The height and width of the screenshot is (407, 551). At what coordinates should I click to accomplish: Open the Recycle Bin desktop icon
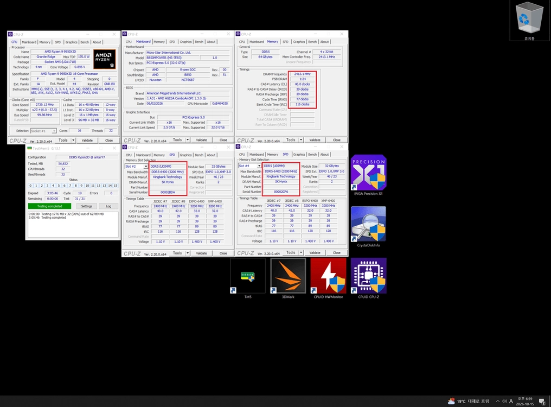click(x=529, y=21)
